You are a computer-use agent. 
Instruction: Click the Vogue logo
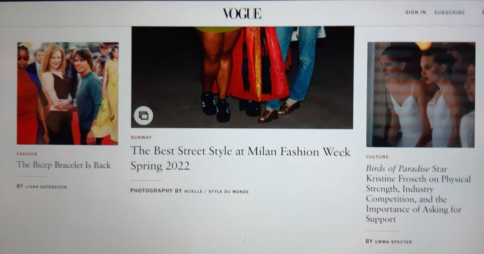[242, 14]
